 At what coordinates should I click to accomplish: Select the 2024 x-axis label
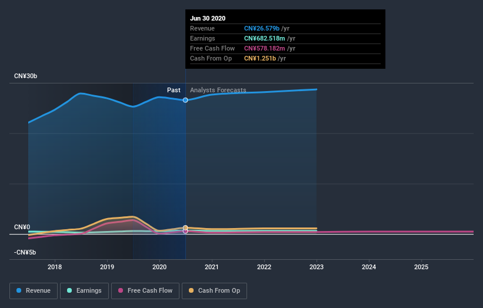click(369, 267)
